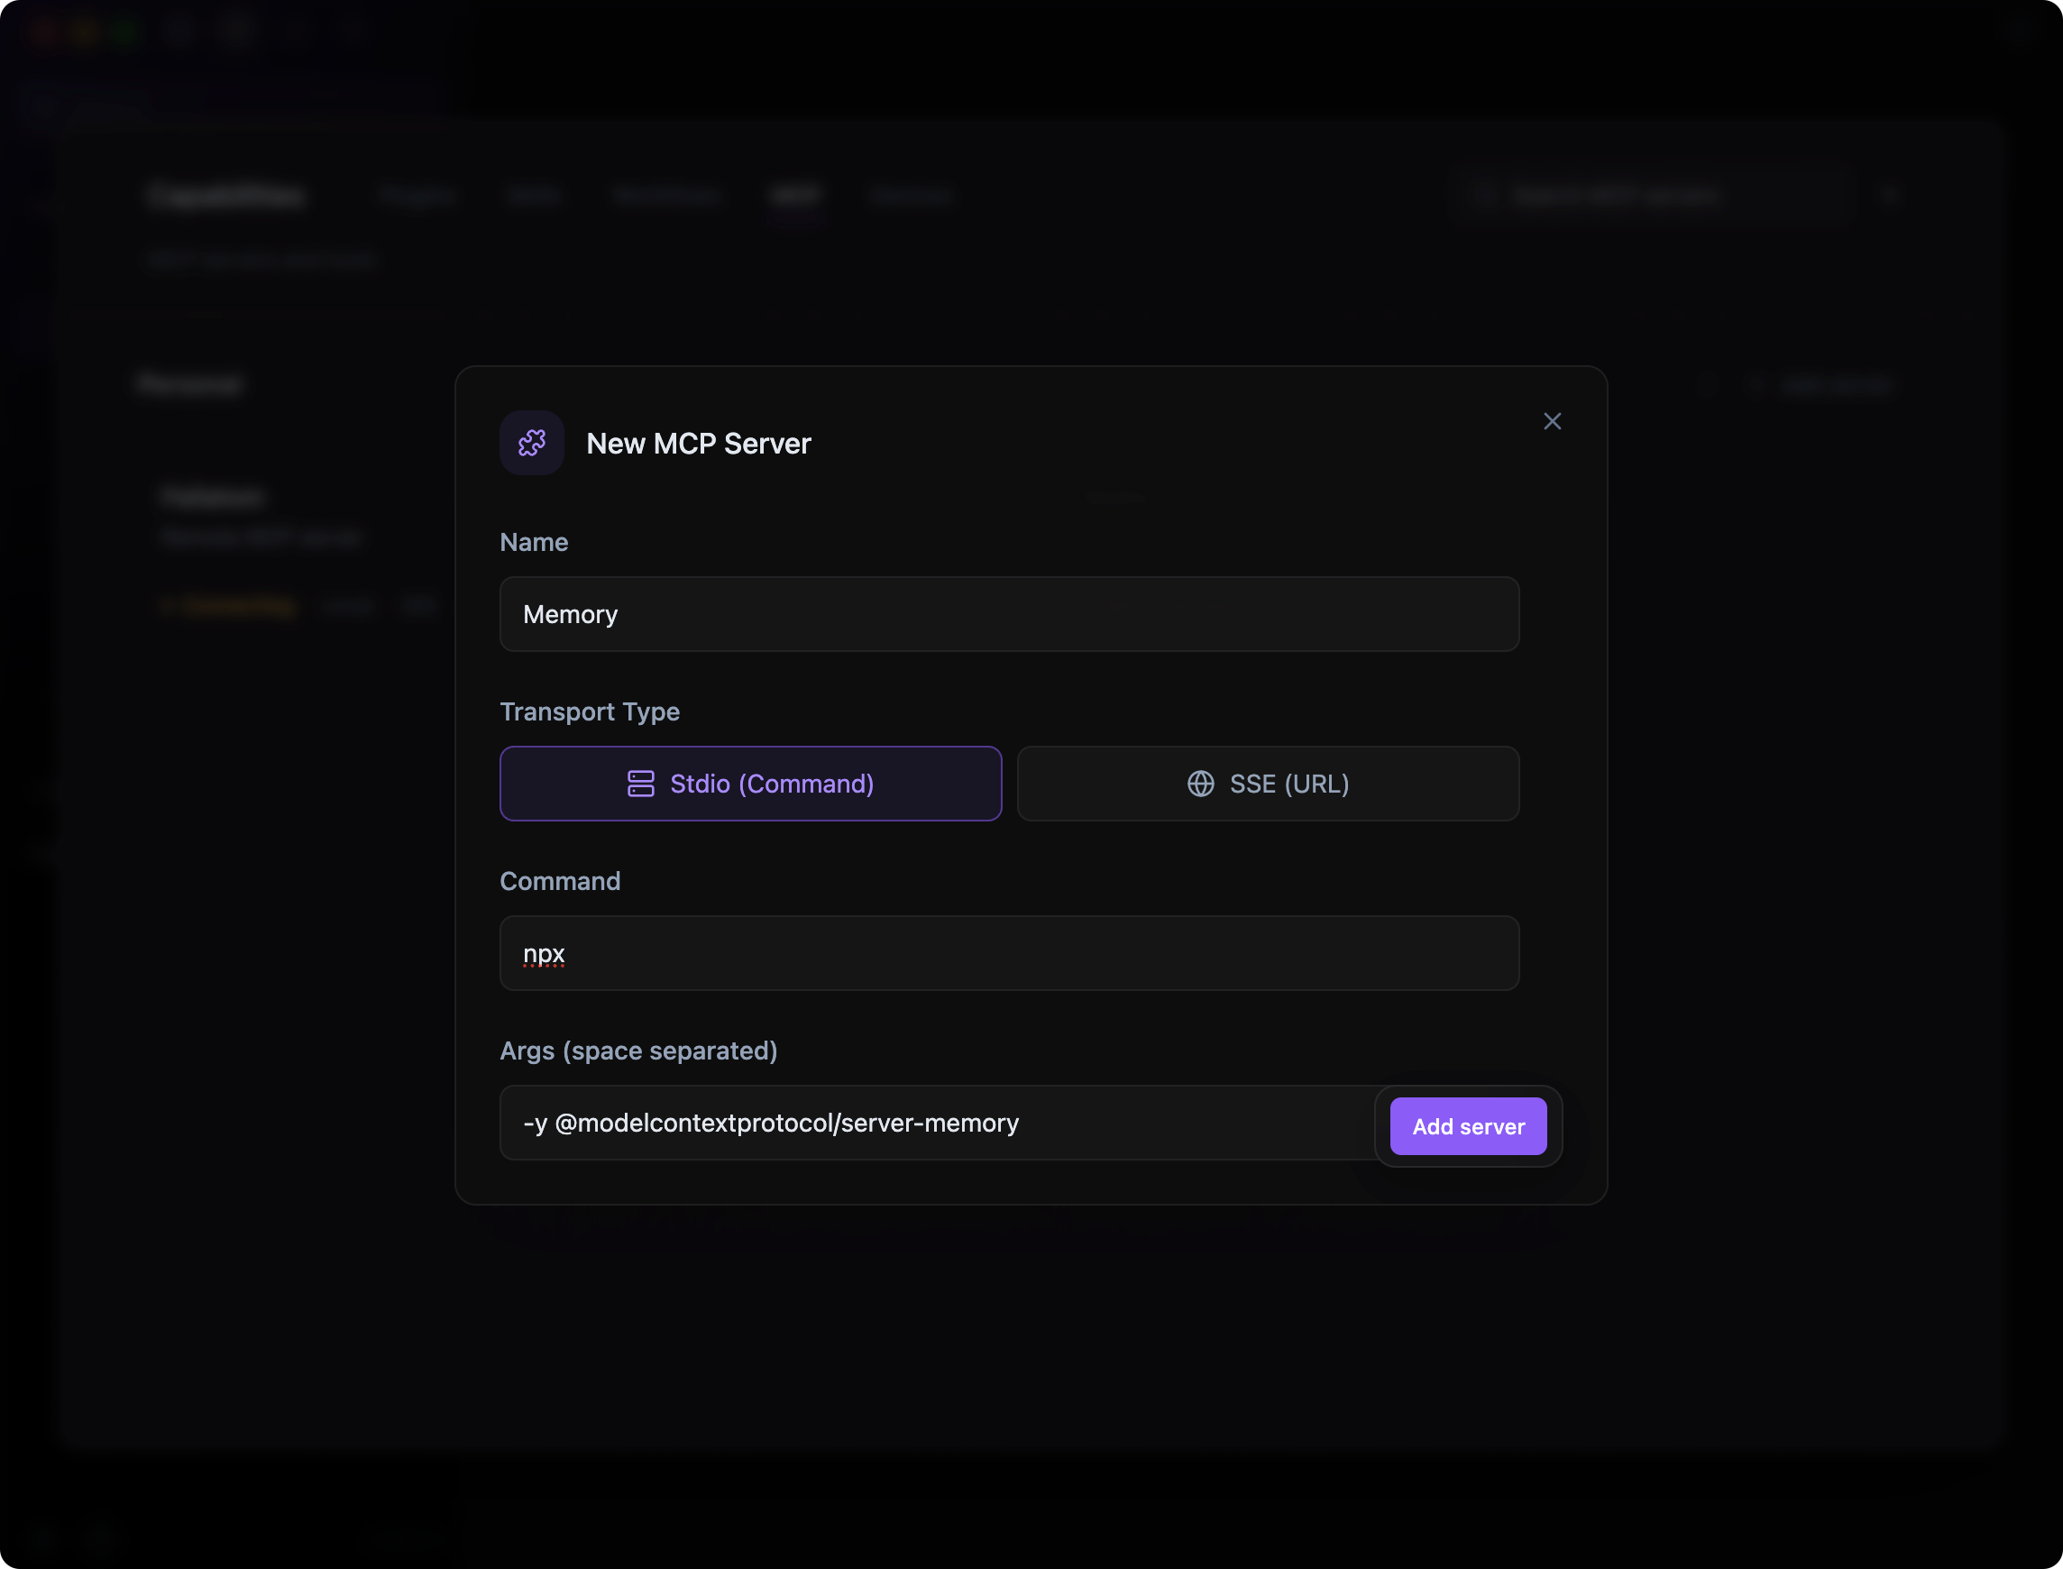Click the Personal section heading behind dialog
Screen dimensions: 2063x1569
coord(190,385)
